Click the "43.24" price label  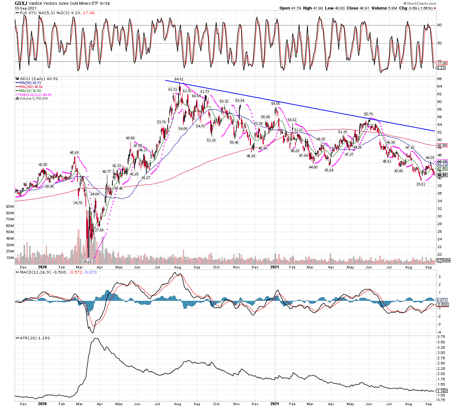329,170
